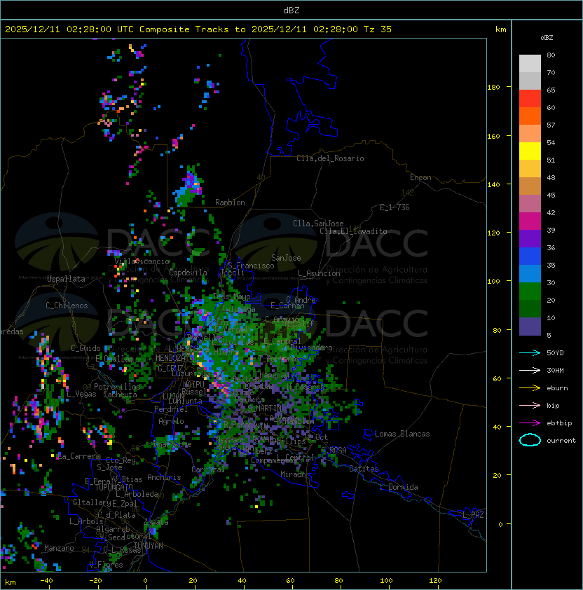Viewport: 583px width, 590px height.
Task: Click the 'Agrelo' place label
Action: click(171, 421)
